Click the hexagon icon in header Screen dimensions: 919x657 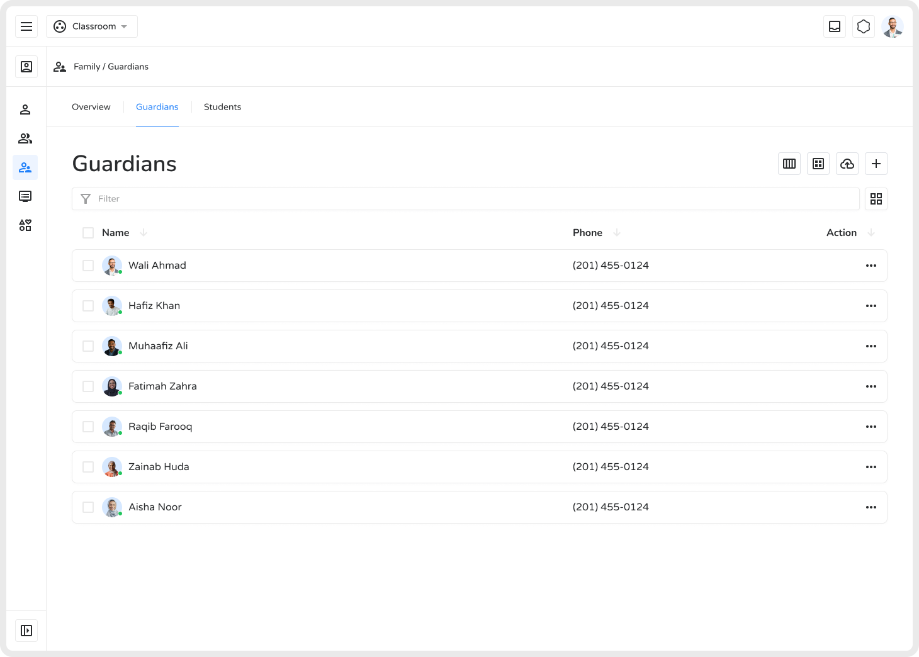click(864, 26)
